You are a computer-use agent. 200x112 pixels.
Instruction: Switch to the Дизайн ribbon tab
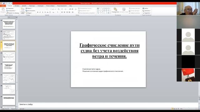point(24,6)
